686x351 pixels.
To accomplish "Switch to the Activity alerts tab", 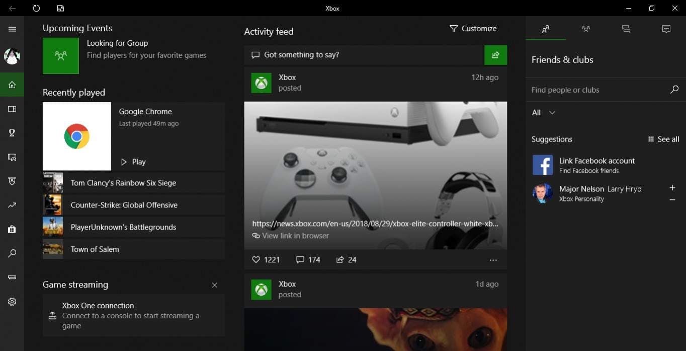I will (x=666, y=29).
